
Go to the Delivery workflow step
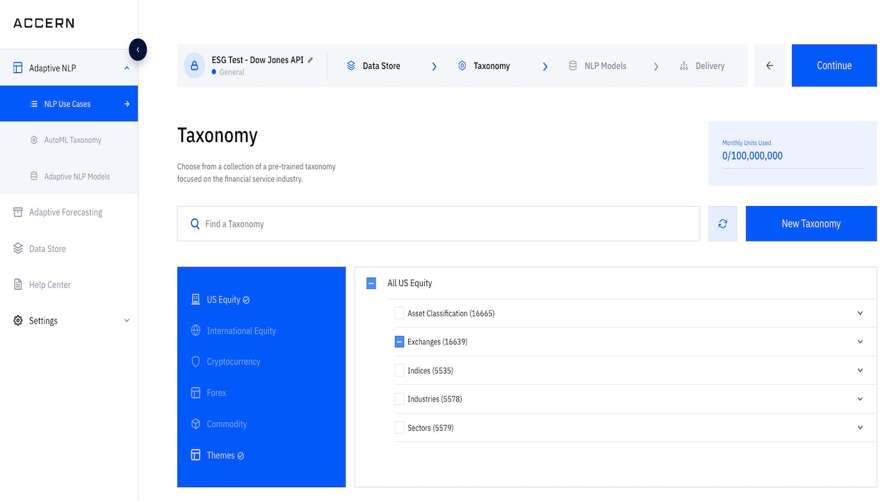(710, 66)
